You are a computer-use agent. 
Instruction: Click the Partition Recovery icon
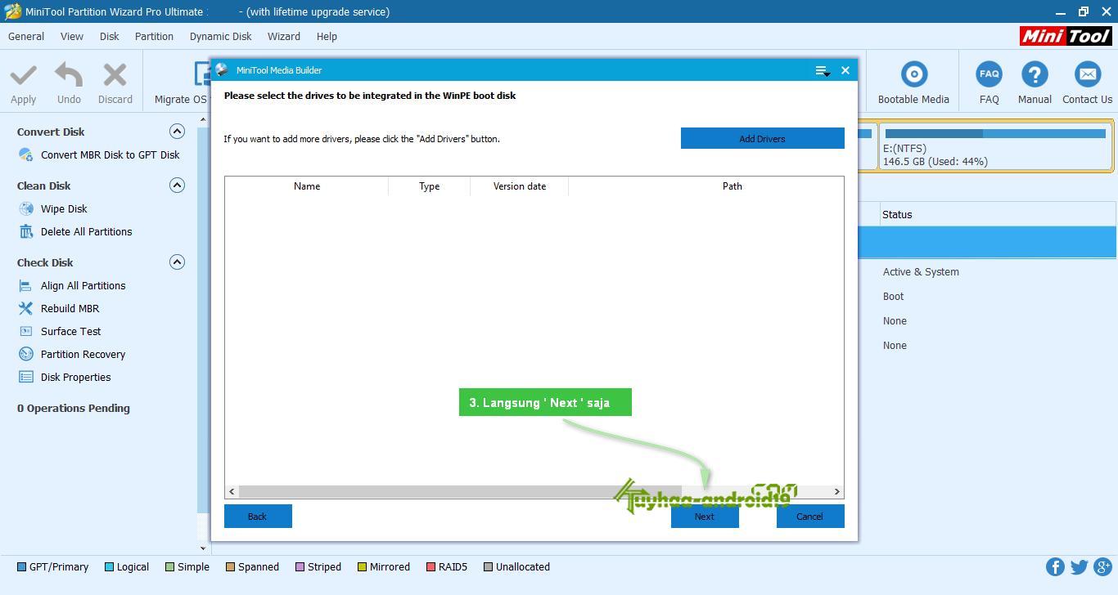coord(25,354)
